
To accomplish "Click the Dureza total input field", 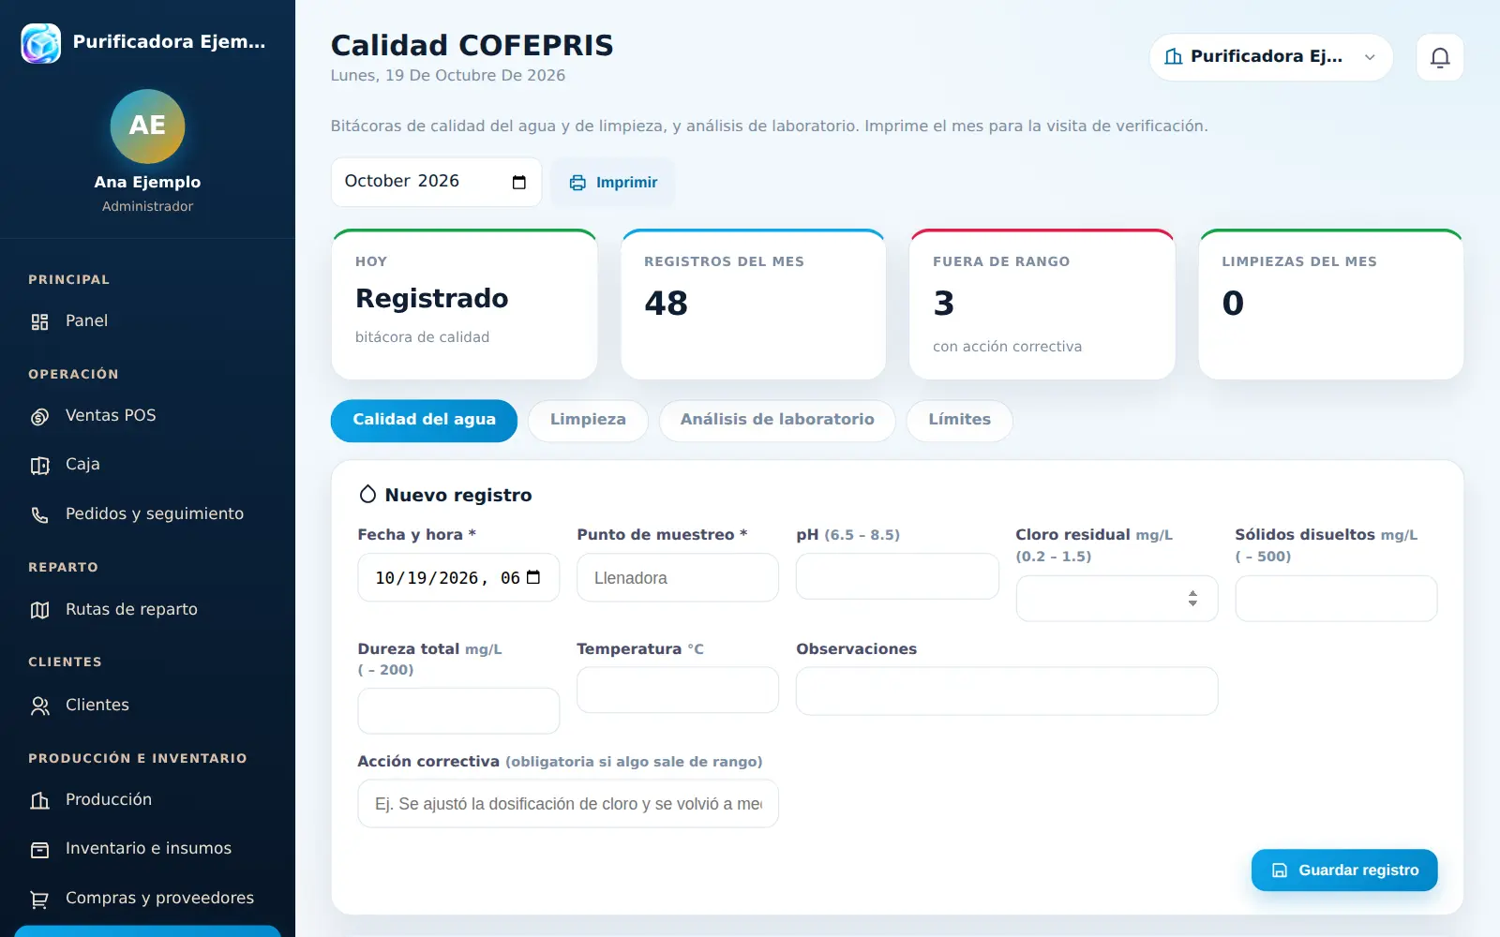I will pyautogui.click(x=458, y=711).
